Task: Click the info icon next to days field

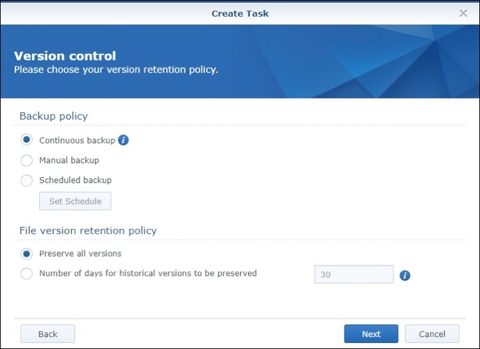Action: 405,275
